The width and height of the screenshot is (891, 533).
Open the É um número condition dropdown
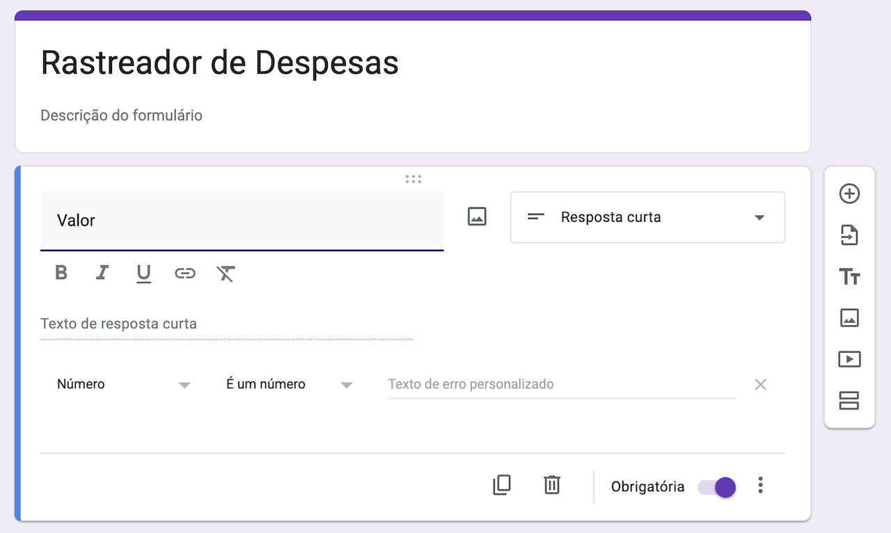289,384
